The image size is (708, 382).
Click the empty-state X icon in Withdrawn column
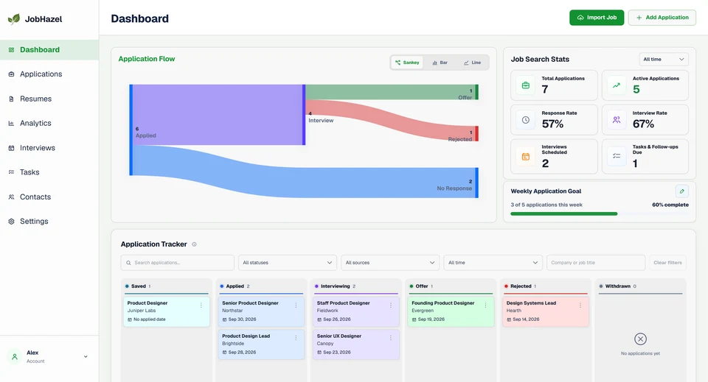pyautogui.click(x=640, y=339)
